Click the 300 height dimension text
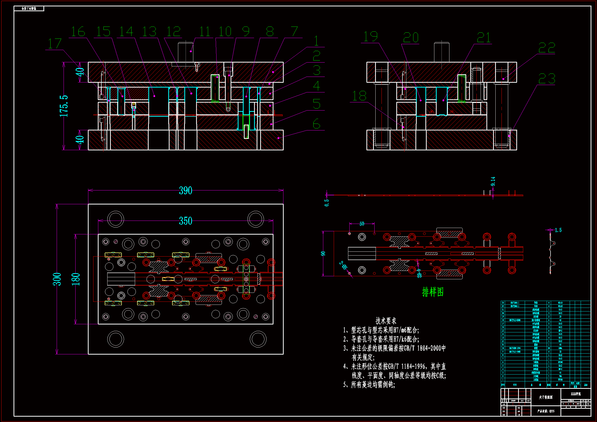Screen dimensions: 597x422 (57, 279)
